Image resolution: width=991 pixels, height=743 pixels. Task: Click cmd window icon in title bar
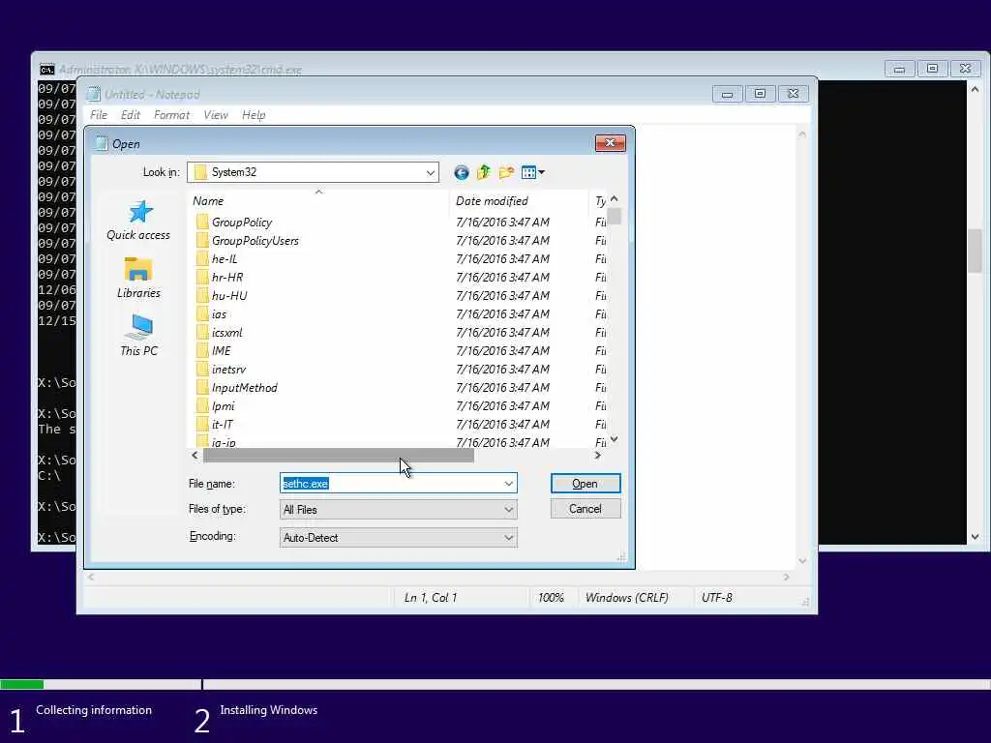point(46,70)
